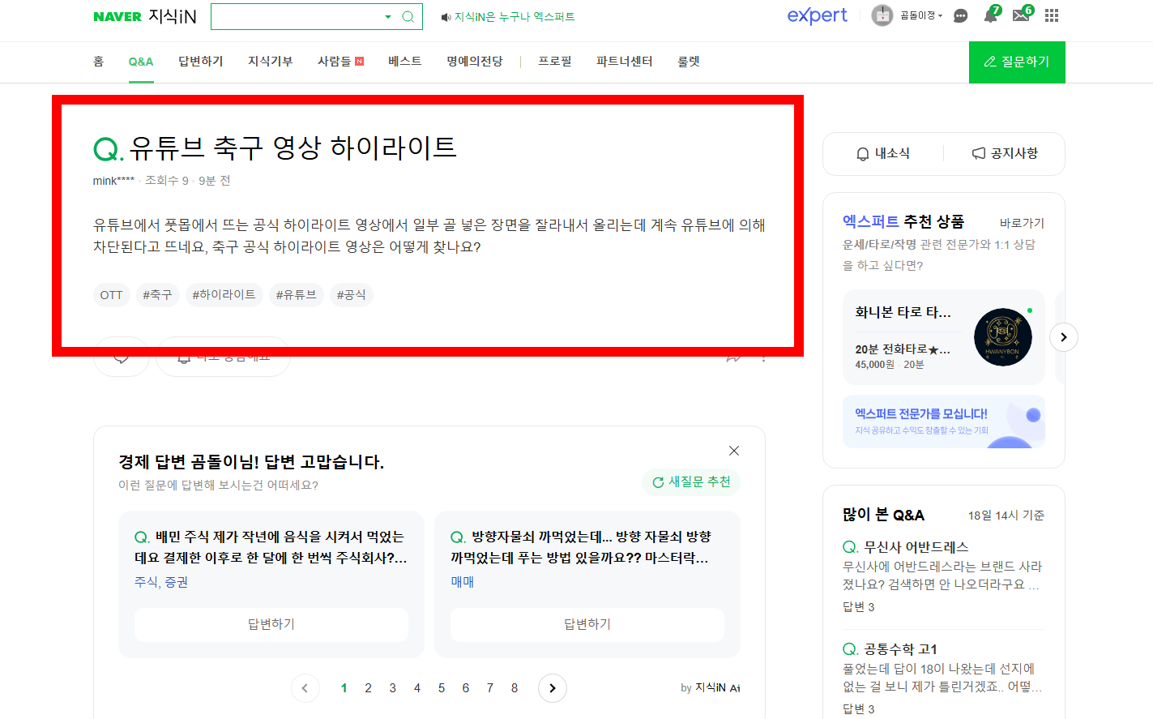Viewport: 1153px width, 719px height.
Task: Open 내소식 with bell icon
Action: pos(883,153)
